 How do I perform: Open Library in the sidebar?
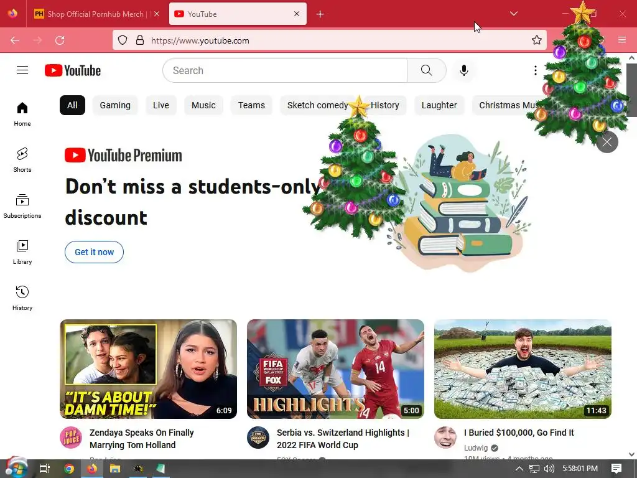coord(22,253)
